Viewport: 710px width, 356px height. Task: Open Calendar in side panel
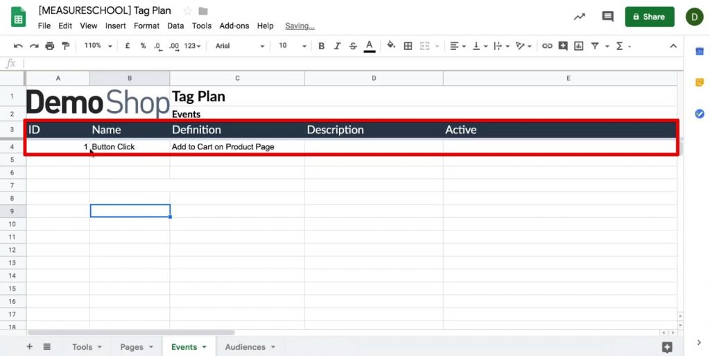click(x=700, y=51)
